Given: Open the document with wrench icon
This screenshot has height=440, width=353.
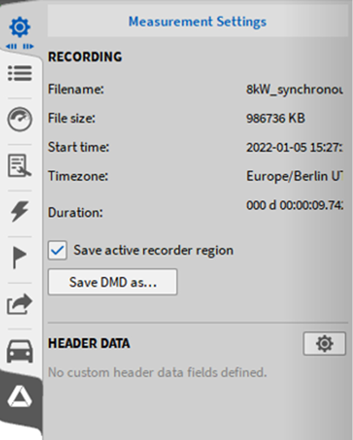Looking at the screenshot, I should 19,165.
